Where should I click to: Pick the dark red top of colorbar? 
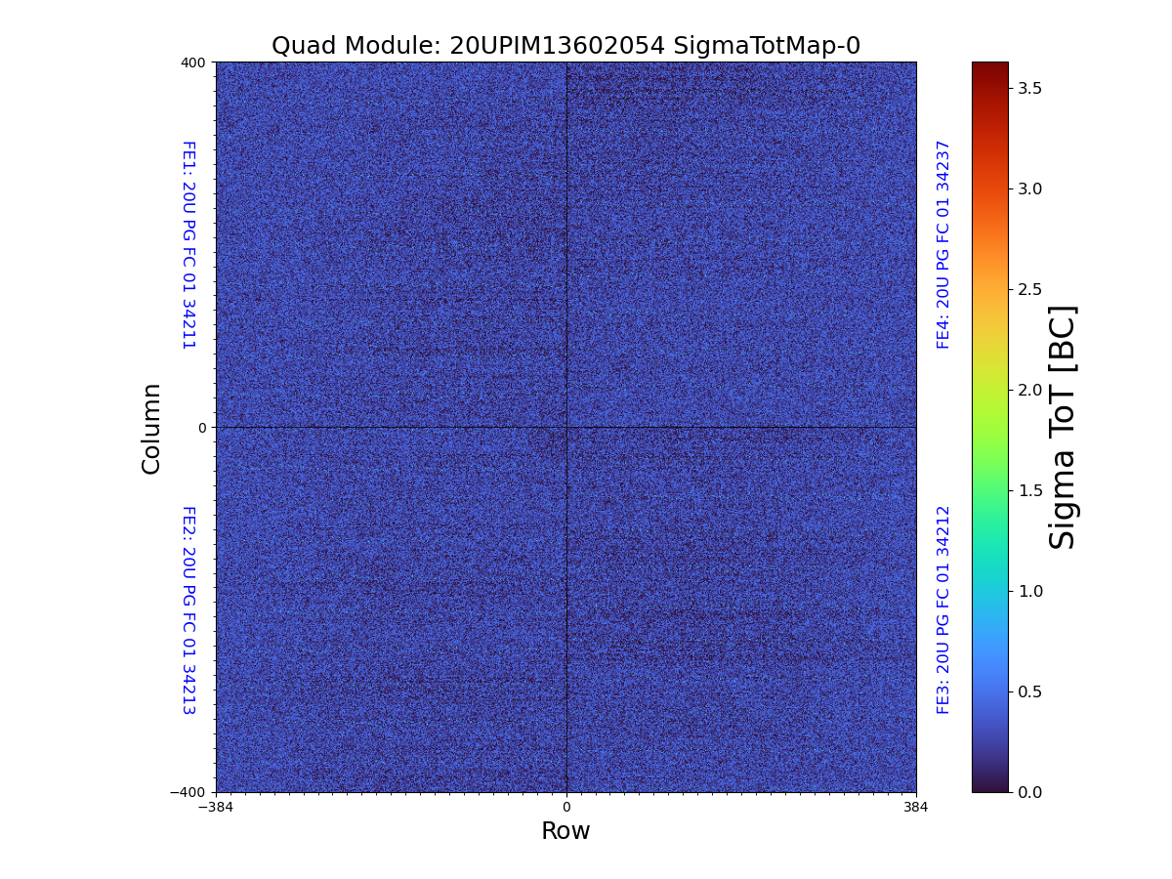989,68
